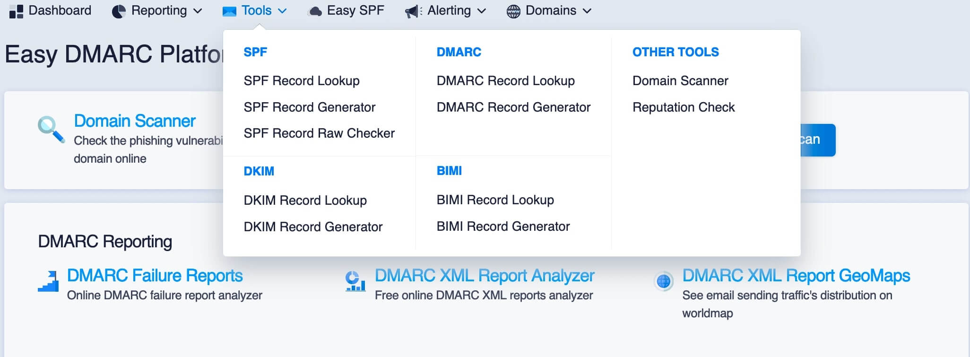The image size is (970, 357).
Task: Click the Reporting pie chart icon
Action: tap(119, 11)
